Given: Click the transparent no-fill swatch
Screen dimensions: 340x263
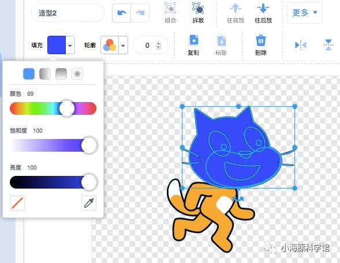Looking at the screenshot, I should [x=17, y=203].
